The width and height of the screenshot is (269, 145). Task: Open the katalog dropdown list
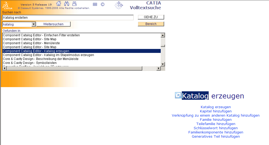(x=34, y=24)
